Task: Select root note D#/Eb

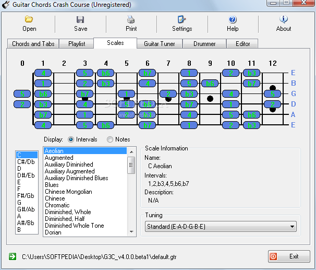Action: pyautogui.click(x=26, y=175)
